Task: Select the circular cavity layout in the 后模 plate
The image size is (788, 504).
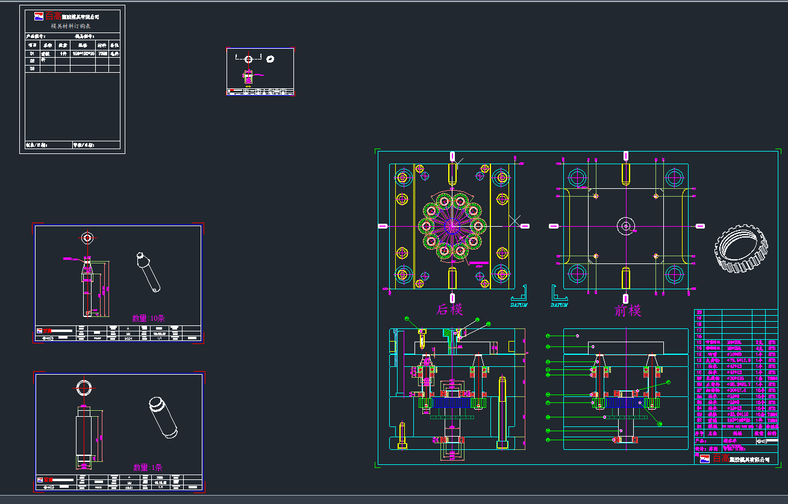Action: 452,226
